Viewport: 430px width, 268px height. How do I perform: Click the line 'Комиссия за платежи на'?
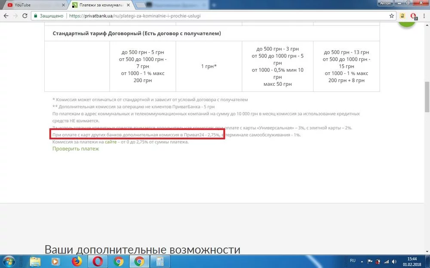click(x=120, y=142)
